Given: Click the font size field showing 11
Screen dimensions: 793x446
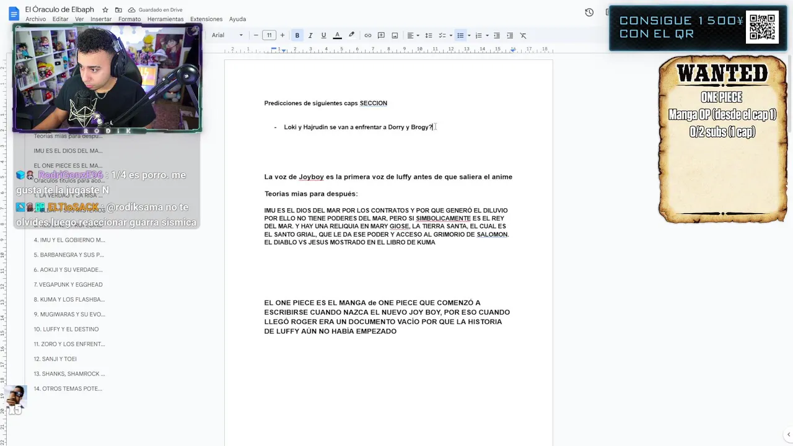Looking at the screenshot, I should 269,35.
